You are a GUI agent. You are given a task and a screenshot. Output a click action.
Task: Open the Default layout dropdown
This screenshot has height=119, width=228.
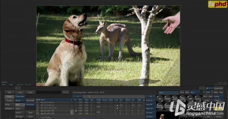pos(218,96)
